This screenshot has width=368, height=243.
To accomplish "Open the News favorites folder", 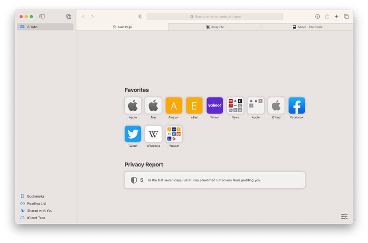I will click(235, 106).
